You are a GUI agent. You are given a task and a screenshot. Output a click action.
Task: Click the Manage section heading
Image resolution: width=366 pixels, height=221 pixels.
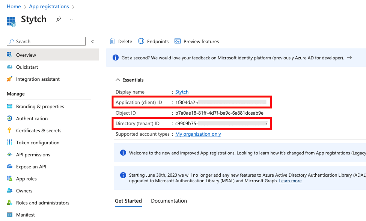coord(16,94)
